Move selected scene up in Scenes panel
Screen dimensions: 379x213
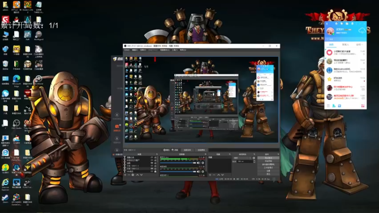click(218, 175)
